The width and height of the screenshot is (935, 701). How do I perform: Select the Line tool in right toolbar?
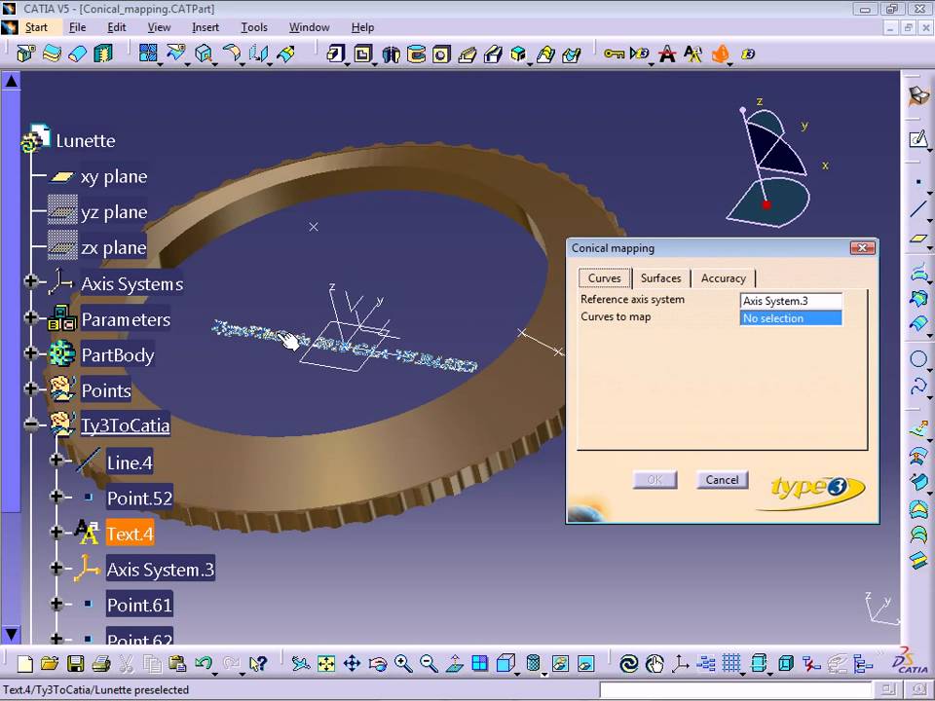click(x=918, y=210)
